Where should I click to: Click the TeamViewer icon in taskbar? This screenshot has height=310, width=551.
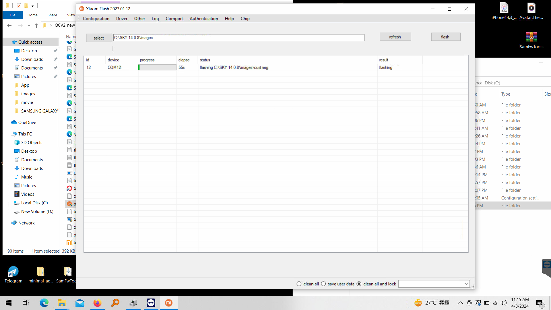pyautogui.click(x=151, y=303)
